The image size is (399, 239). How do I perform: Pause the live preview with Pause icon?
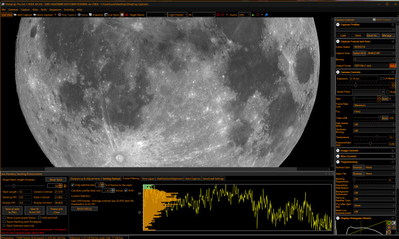pyautogui.click(x=79, y=15)
